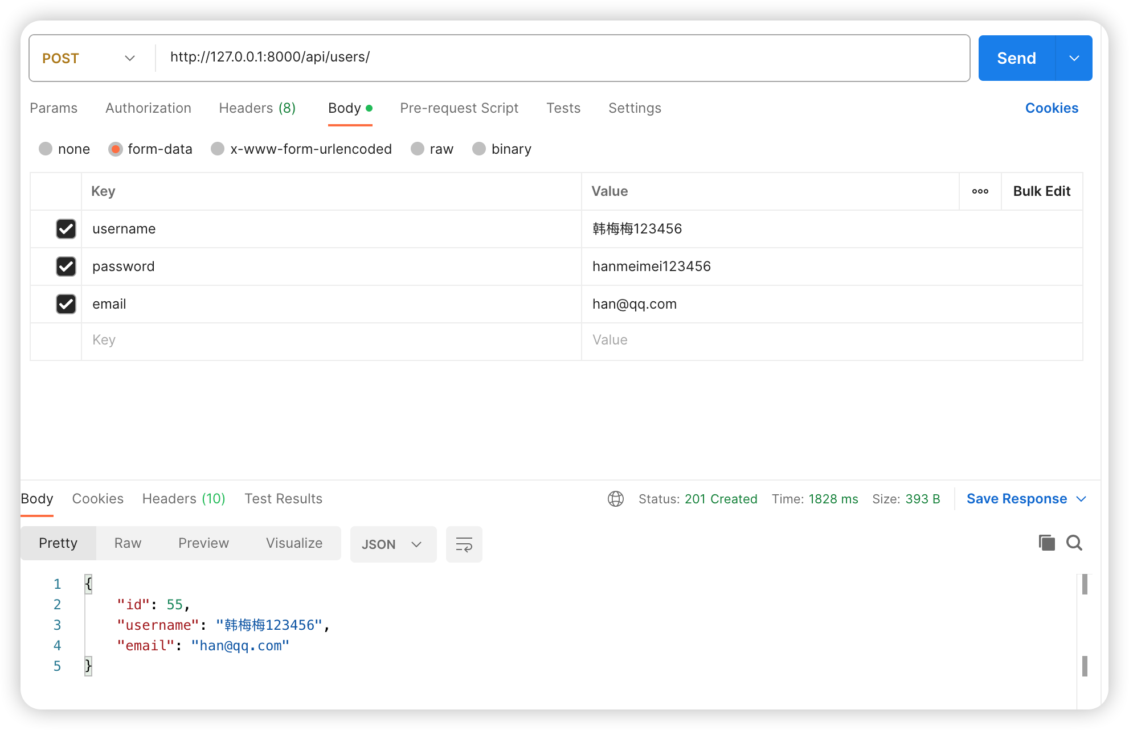Image resolution: width=1129 pixels, height=730 pixels.
Task: Open search in the response with the magnifier icon
Action: 1074,543
